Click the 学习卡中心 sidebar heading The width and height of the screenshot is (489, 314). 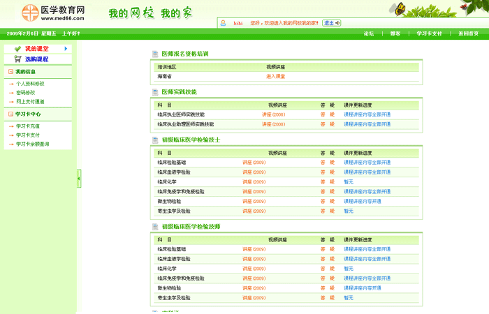(28, 114)
